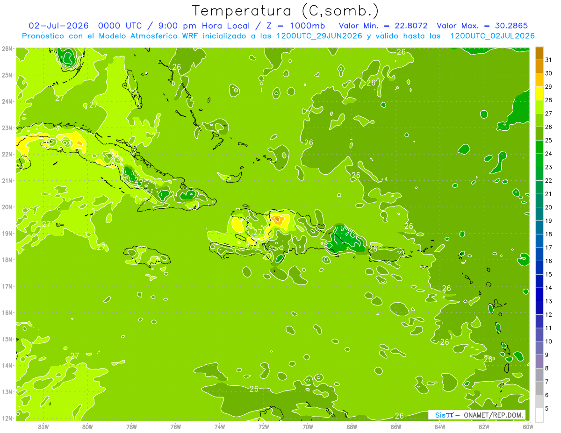Screen dimensions: 561x433
Task: Click the 13N latitude axis label
Action: click(x=7, y=391)
